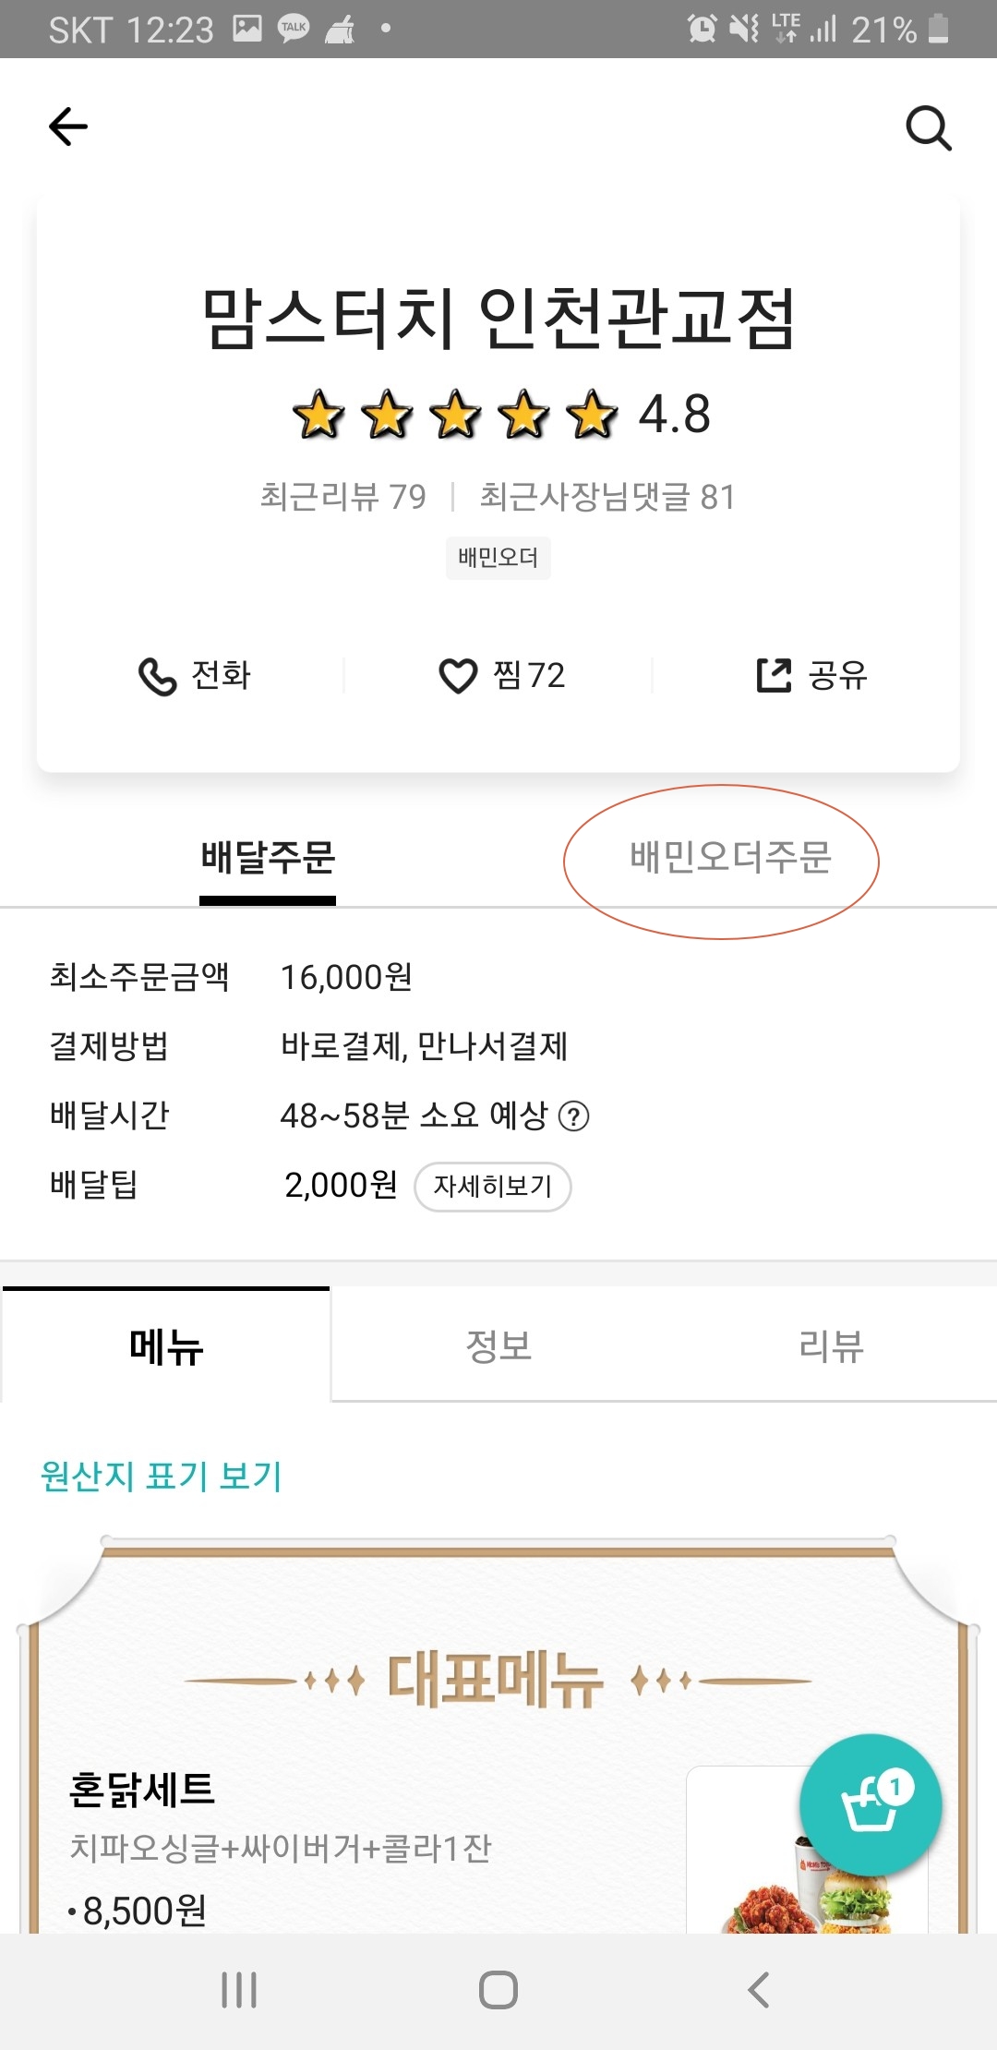Select the 배달주문 tab
The image size is (997, 2050).
[x=268, y=858]
